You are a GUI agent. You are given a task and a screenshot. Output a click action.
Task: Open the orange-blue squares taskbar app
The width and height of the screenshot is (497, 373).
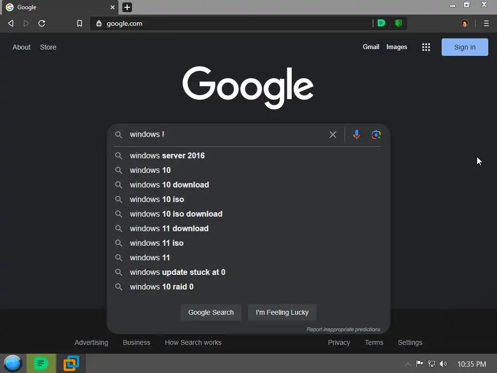point(71,363)
